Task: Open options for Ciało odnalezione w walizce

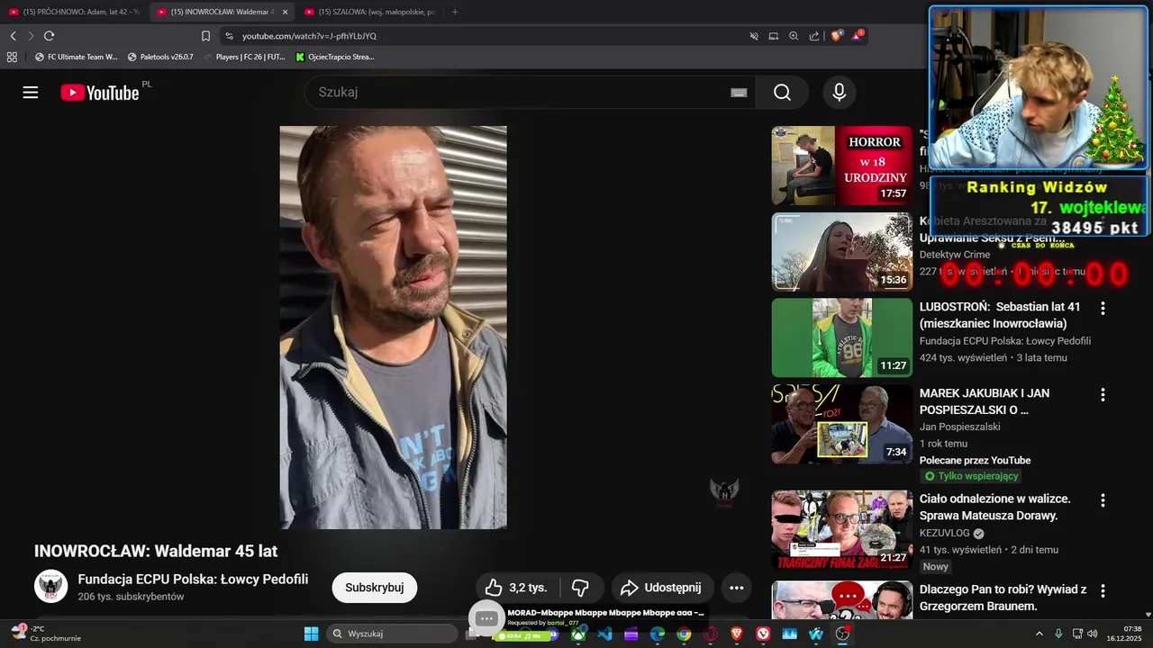Action: click(x=1103, y=499)
